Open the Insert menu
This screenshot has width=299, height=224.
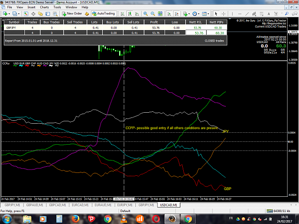31,7
